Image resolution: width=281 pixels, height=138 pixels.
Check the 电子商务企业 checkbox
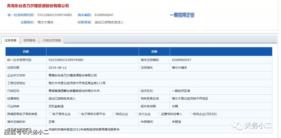(x=50, y=114)
